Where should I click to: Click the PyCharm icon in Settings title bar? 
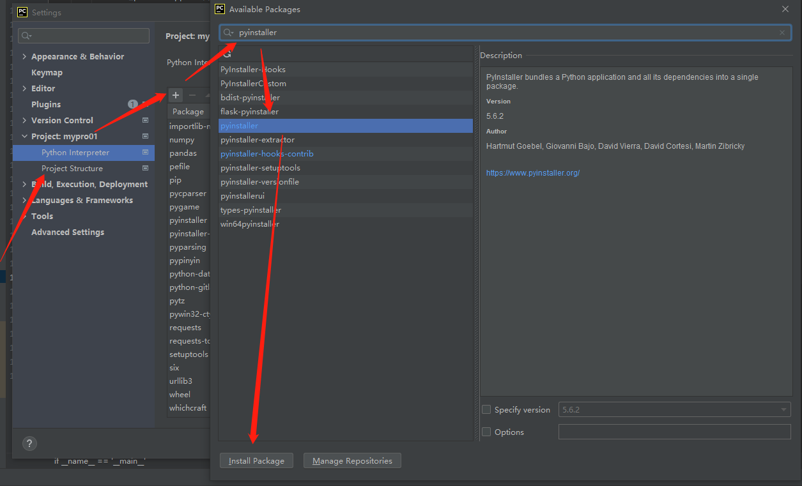pyautogui.click(x=22, y=12)
